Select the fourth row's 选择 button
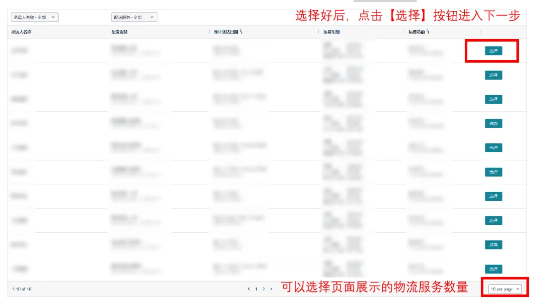This screenshot has height=299, width=534. pos(493,123)
